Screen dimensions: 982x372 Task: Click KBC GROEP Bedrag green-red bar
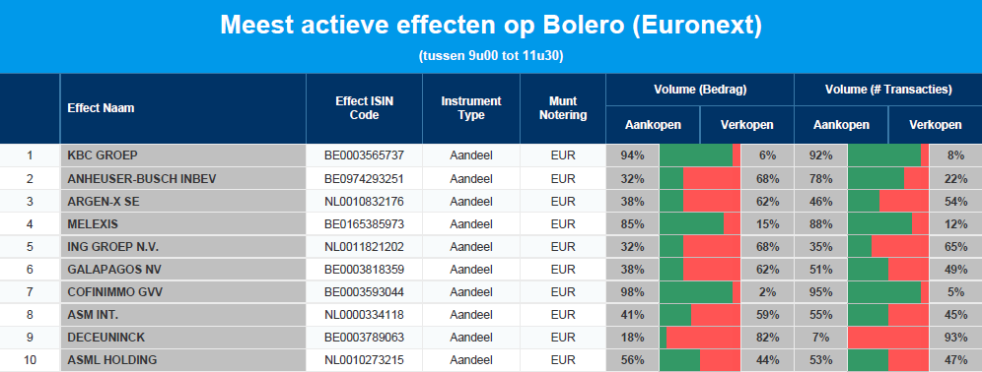[x=700, y=155]
